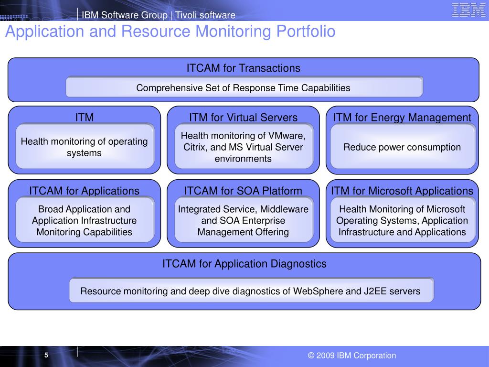
Task: Click the 'IBM Software Group | Tivoli software' header text
Action: (159, 15)
